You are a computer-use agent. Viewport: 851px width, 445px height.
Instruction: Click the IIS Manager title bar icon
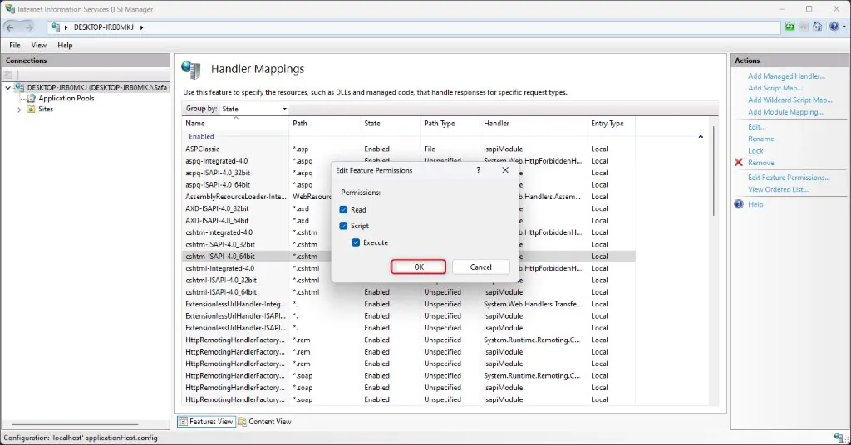10,8
